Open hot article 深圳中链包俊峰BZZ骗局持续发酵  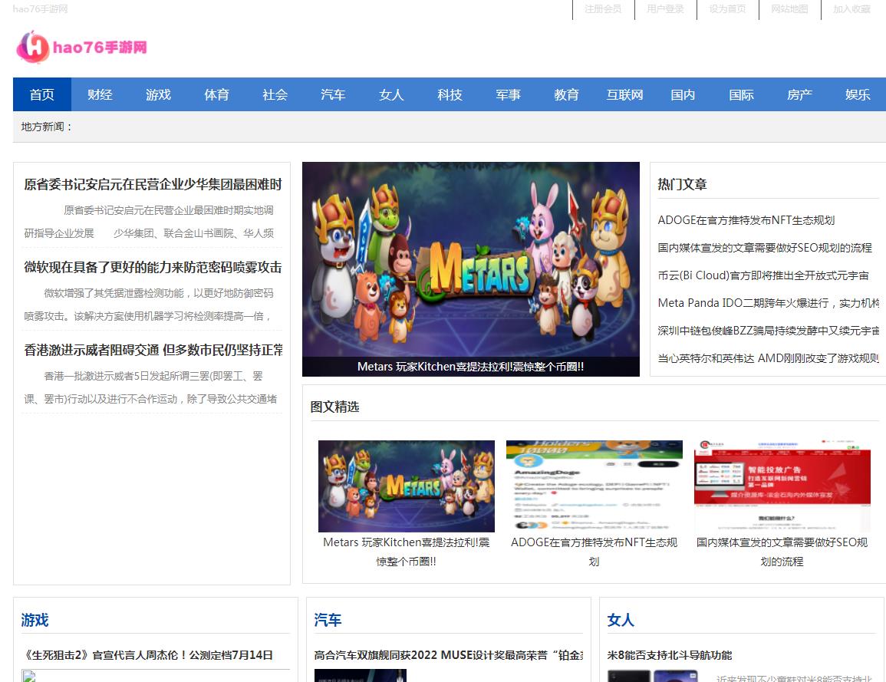tap(768, 331)
